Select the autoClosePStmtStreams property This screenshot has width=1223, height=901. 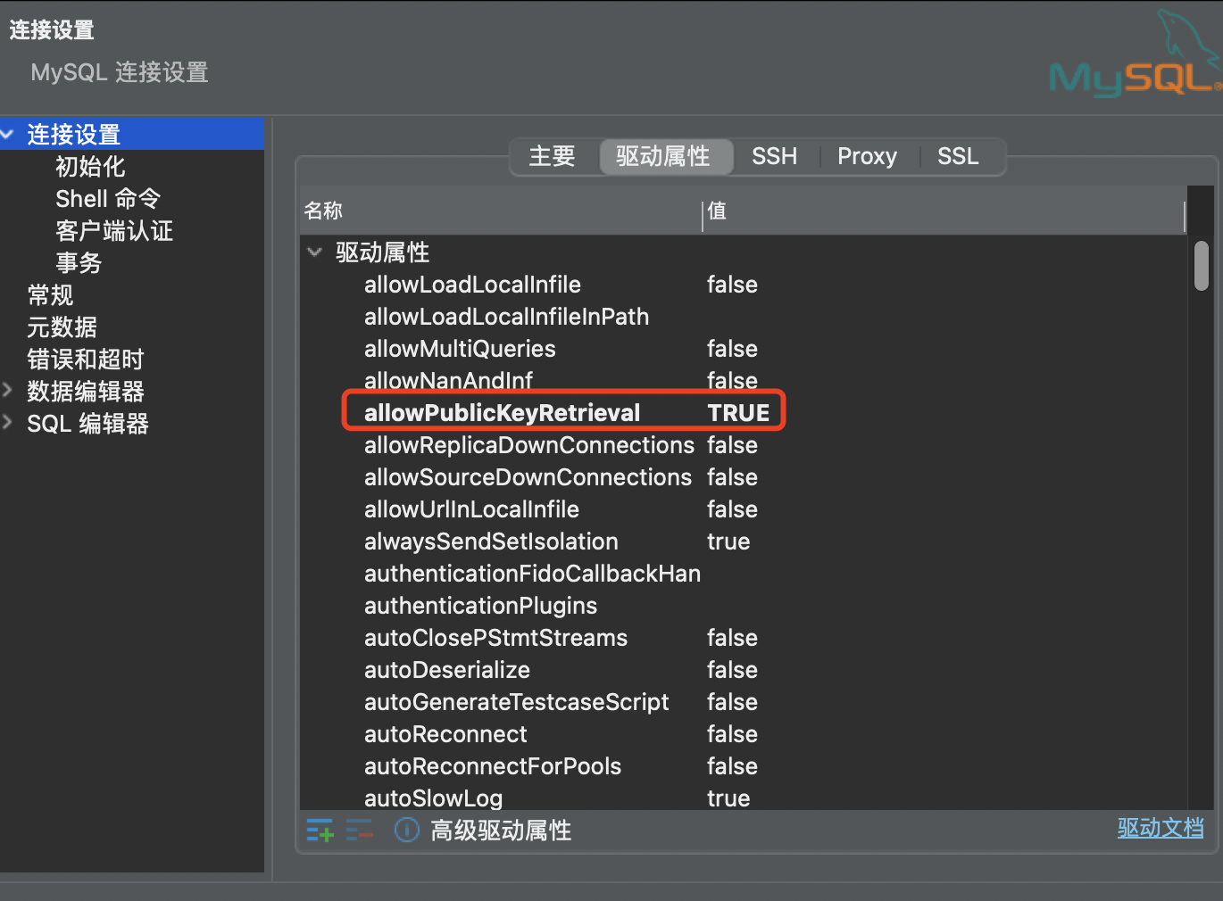495,638
